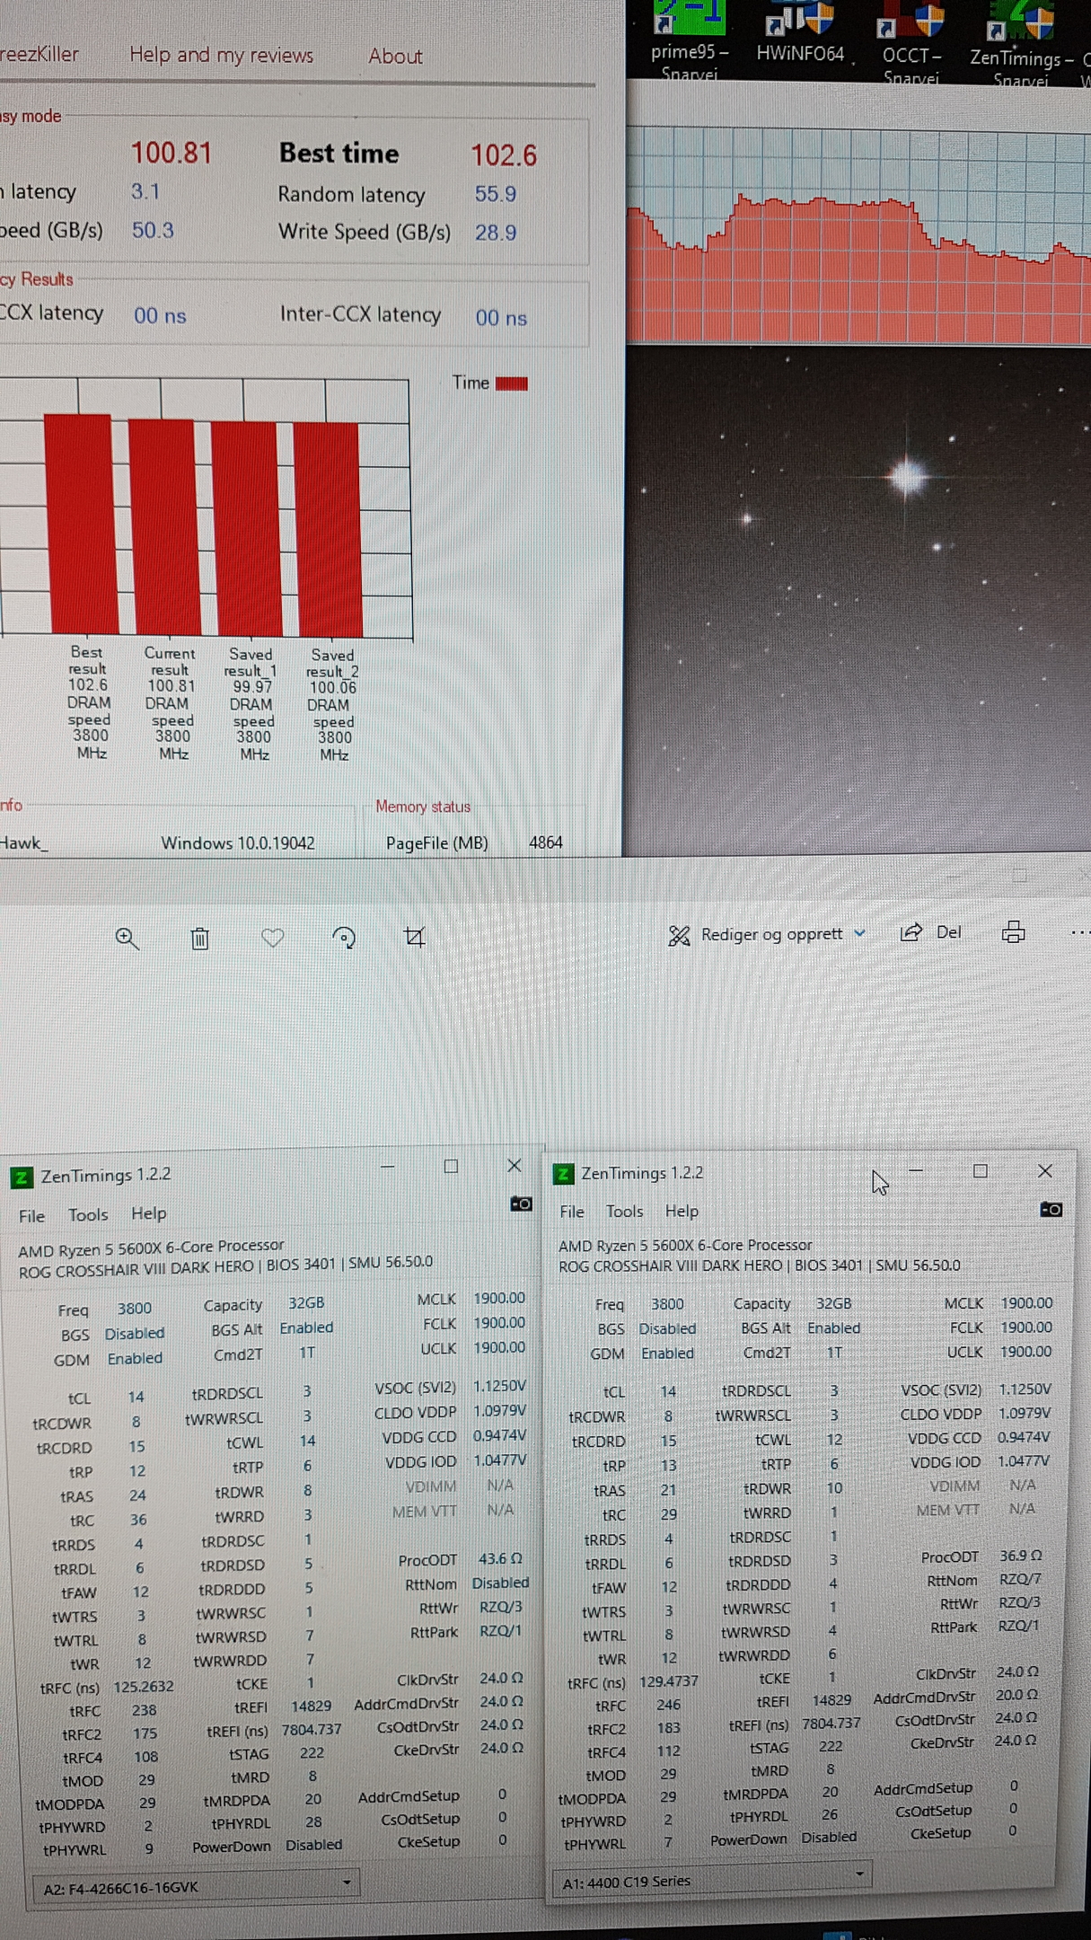Open File menu in left ZenTimings
1091x1940 pixels.
pyautogui.click(x=31, y=1215)
